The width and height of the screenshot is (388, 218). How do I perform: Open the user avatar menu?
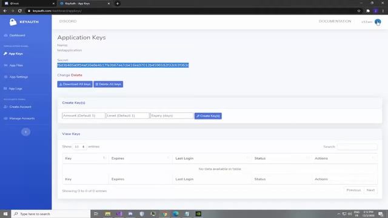tap(378, 22)
